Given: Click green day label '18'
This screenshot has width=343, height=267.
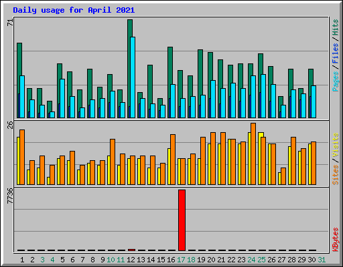Looking at the screenshot, I should coord(191,260).
